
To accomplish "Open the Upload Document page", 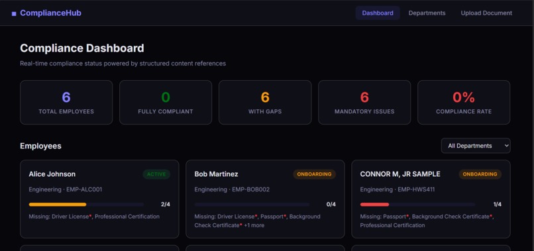I will [486, 13].
